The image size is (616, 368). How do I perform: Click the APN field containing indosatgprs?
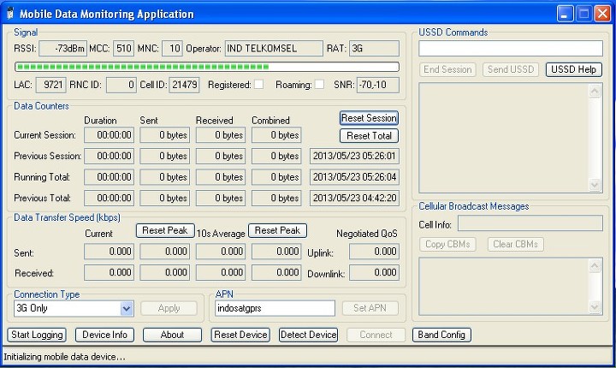[275, 308]
